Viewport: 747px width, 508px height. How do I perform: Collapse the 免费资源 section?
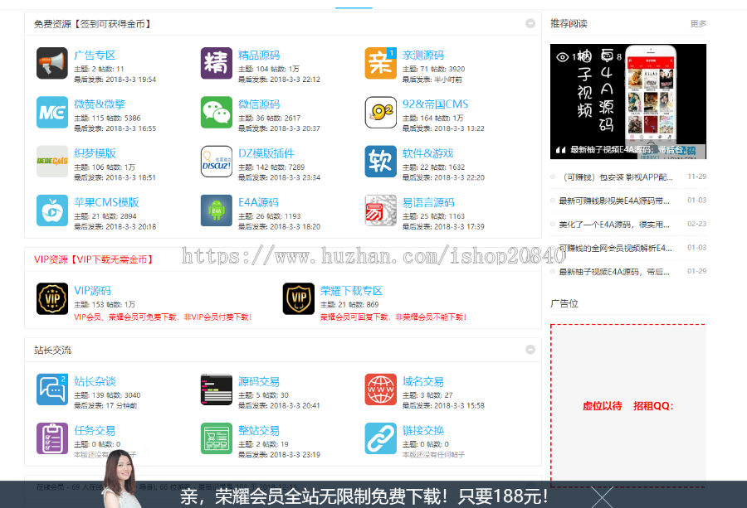click(x=530, y=24)
